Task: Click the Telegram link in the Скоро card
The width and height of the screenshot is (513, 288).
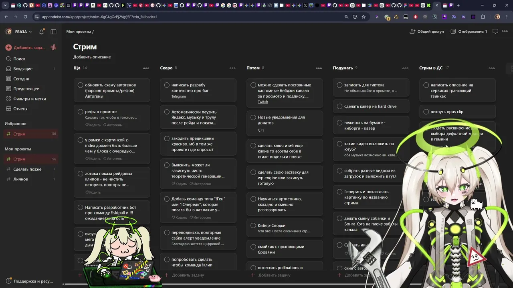Action: (x=179, y=96)
